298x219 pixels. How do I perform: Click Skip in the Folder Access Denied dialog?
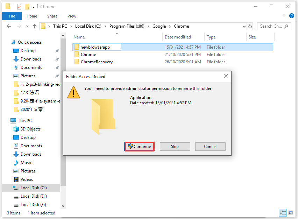[x=175, y=147]
